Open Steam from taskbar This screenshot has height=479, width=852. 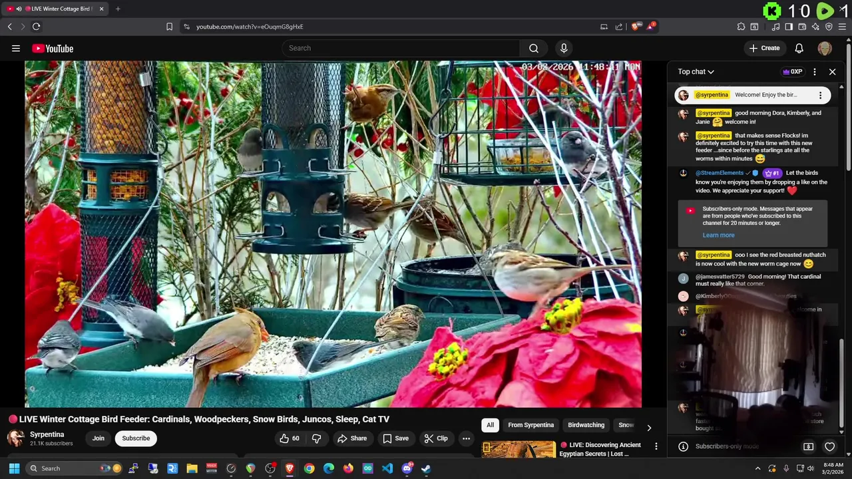pyautogui.click(x=426, y=468)
